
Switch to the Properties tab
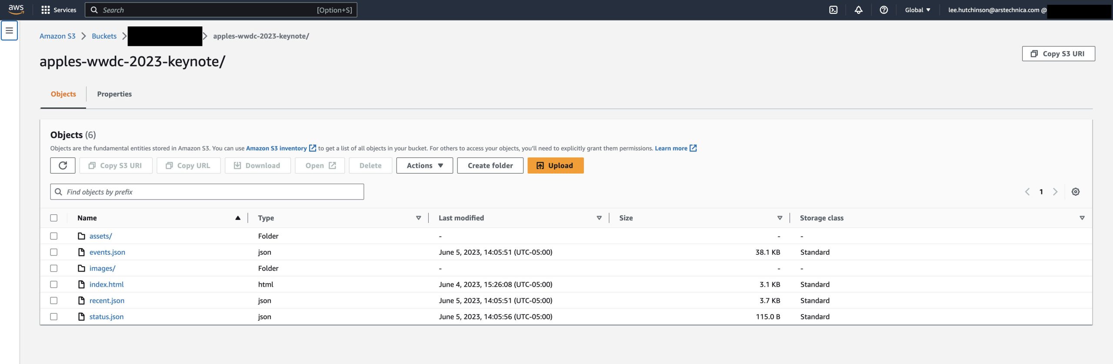114,94
